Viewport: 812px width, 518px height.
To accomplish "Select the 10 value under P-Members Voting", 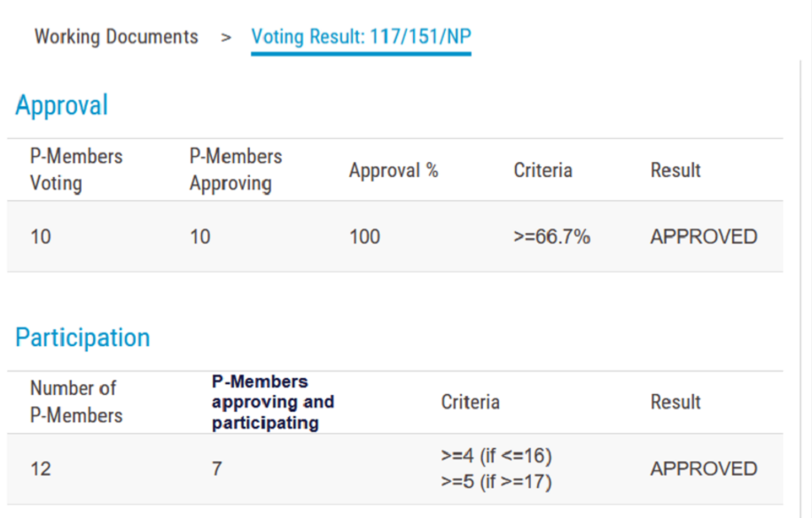I will tap(41, 236).
